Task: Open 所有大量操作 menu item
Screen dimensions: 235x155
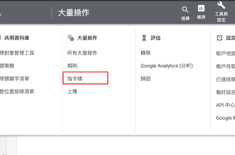Action: pyautogui.click(x=82, y=53)
